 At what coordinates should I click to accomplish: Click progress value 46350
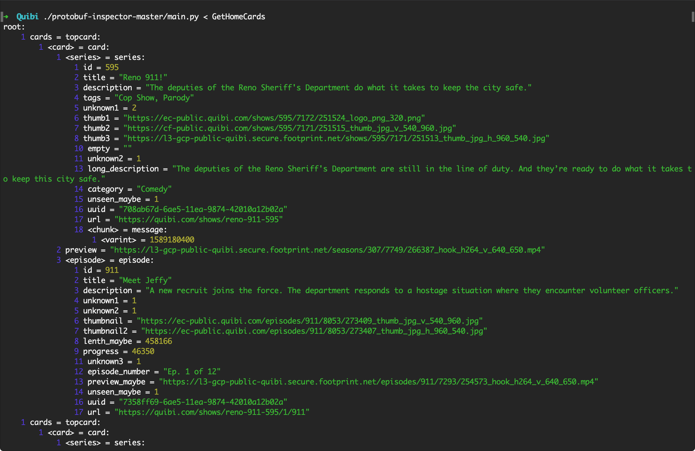point(143,351)
